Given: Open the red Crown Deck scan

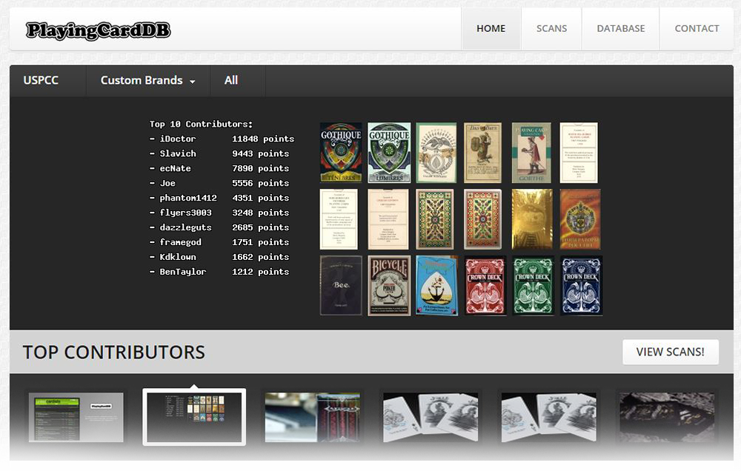Looking at the screenshot, I should 485,285.
